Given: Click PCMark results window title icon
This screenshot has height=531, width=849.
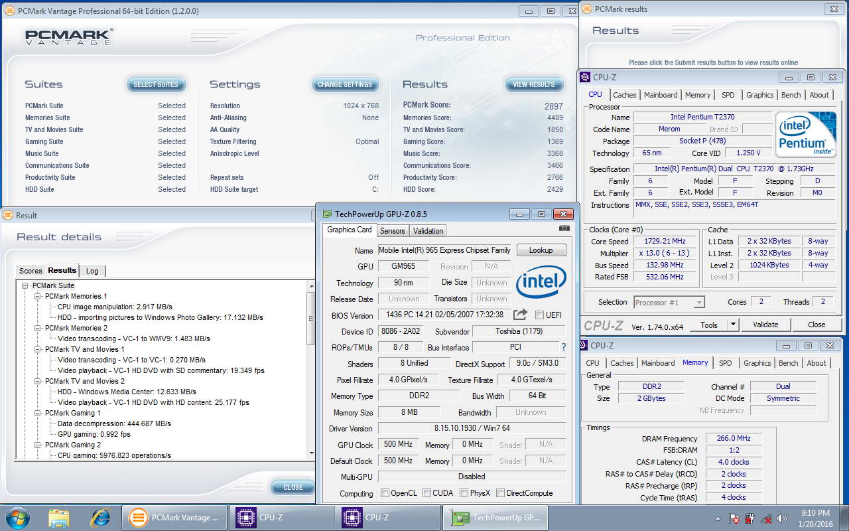Looking at the screenshot, I should coord(587,9).
